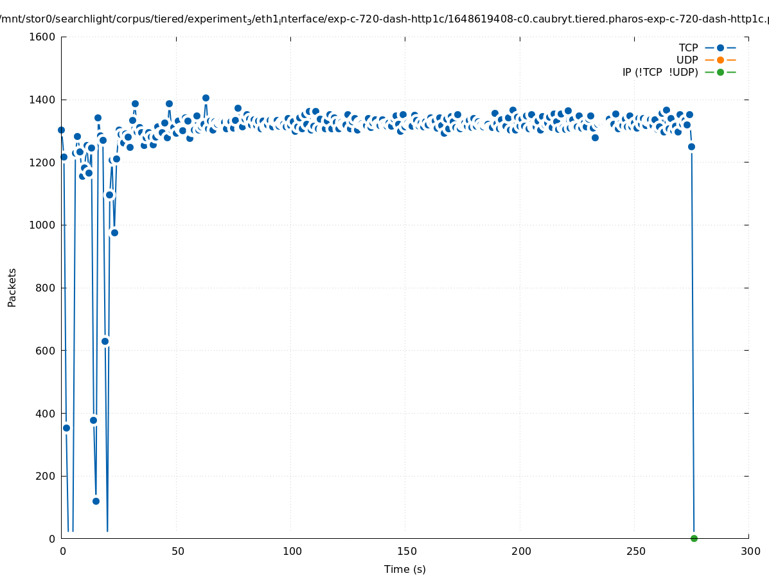Viewport: 769px width, 578px height.
Task: Click the orange UDP legend marker
Action: click(x=720, y=60)
